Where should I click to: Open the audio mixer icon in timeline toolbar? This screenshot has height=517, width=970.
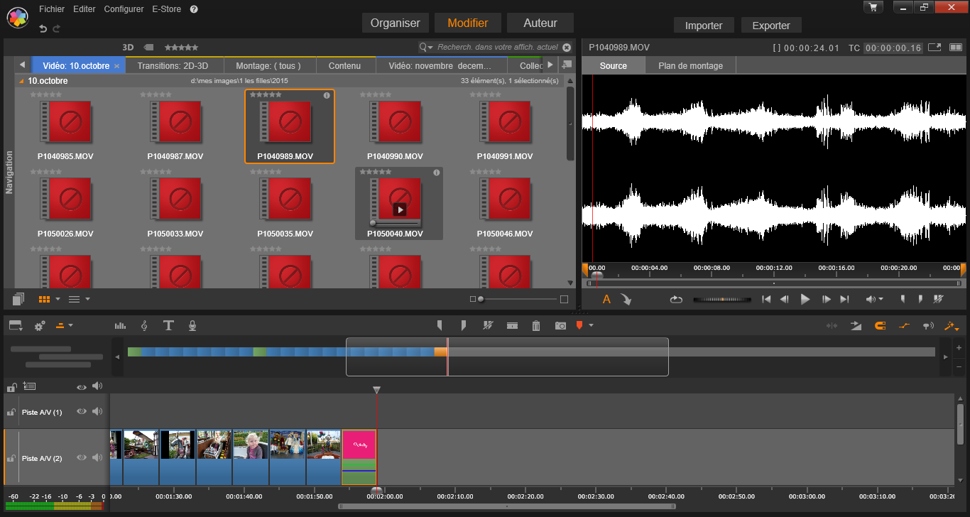(x=121, y=325)
